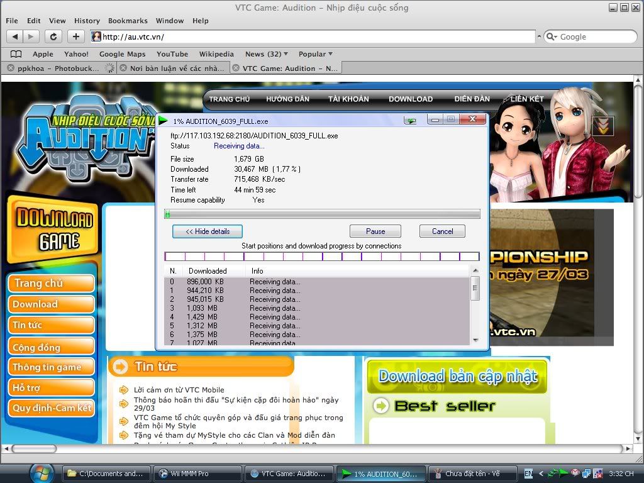644x483 pixels.
Task: Add bookmark using the plus button
Action: 76,36
